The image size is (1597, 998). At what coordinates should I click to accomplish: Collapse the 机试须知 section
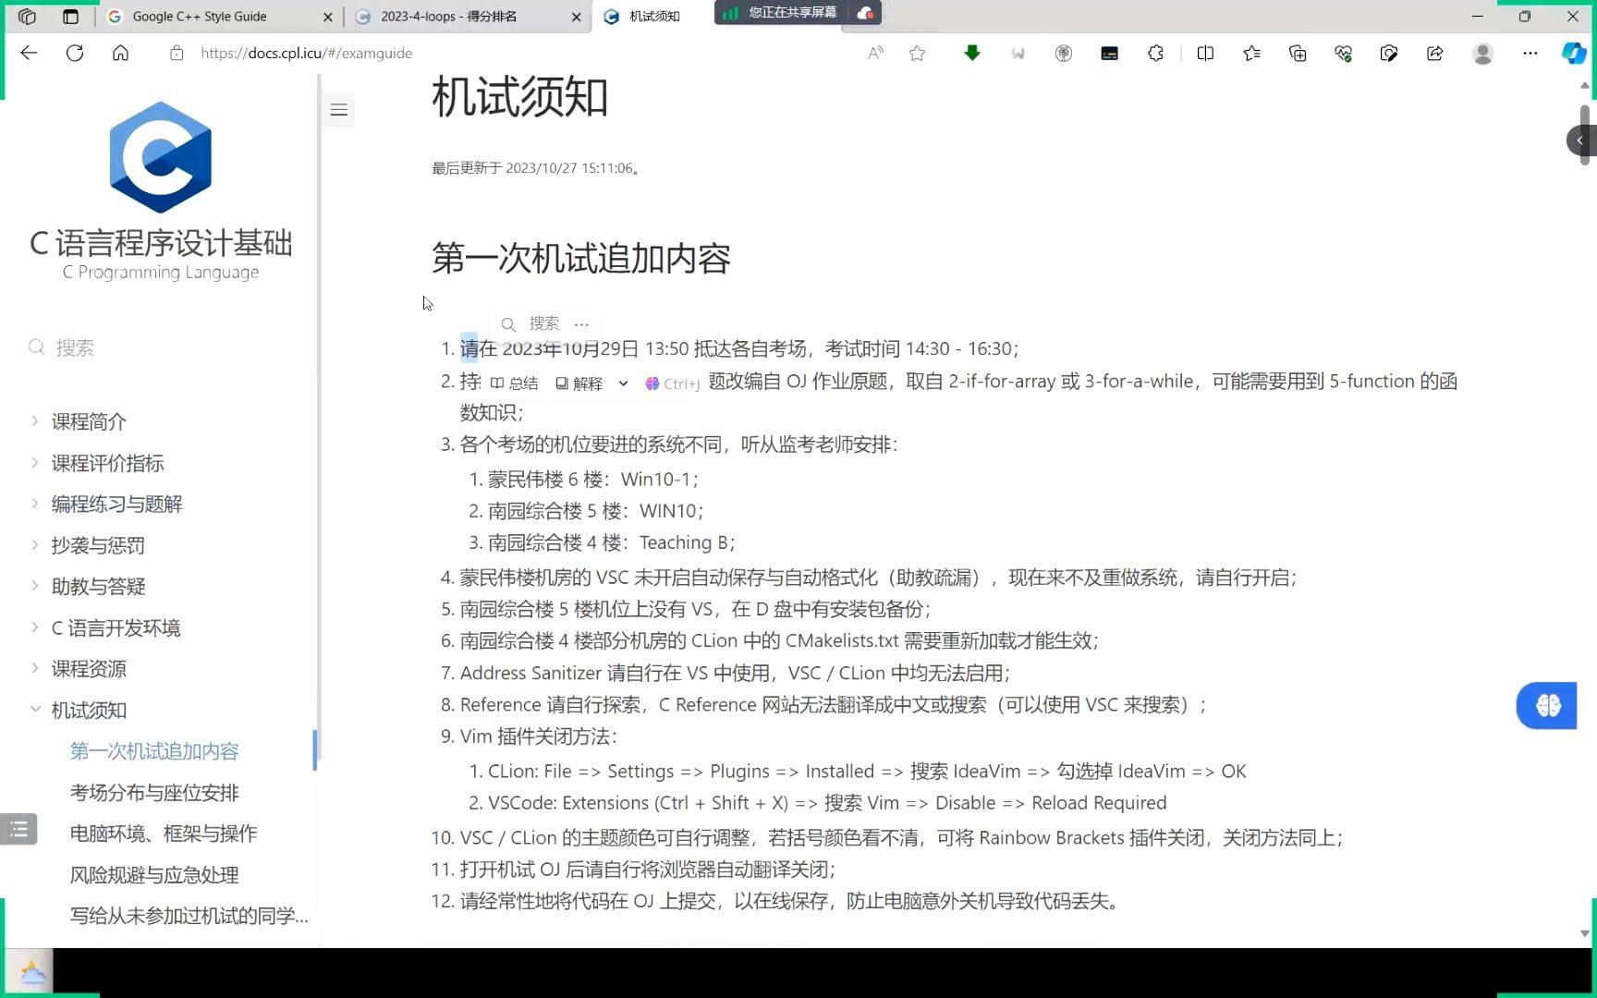tap(35, 710)
